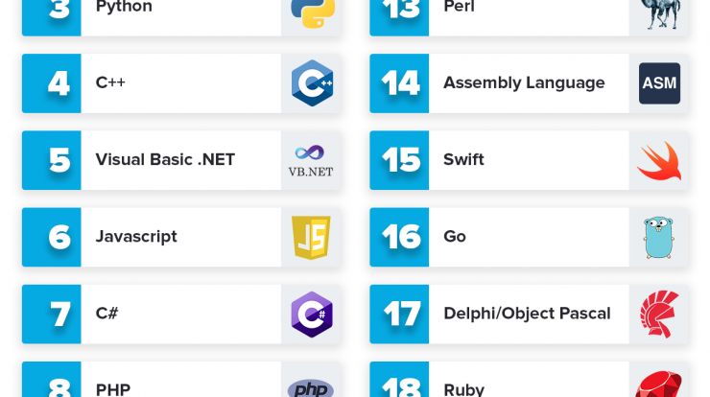Click the Go gopher mascot icon
Viewport: 710px width, 397px height.
point(659,237)
